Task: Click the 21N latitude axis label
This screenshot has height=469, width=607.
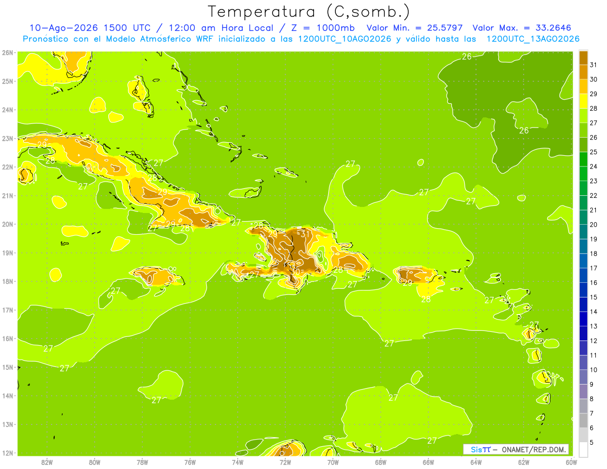Action: tap(8, 195)
